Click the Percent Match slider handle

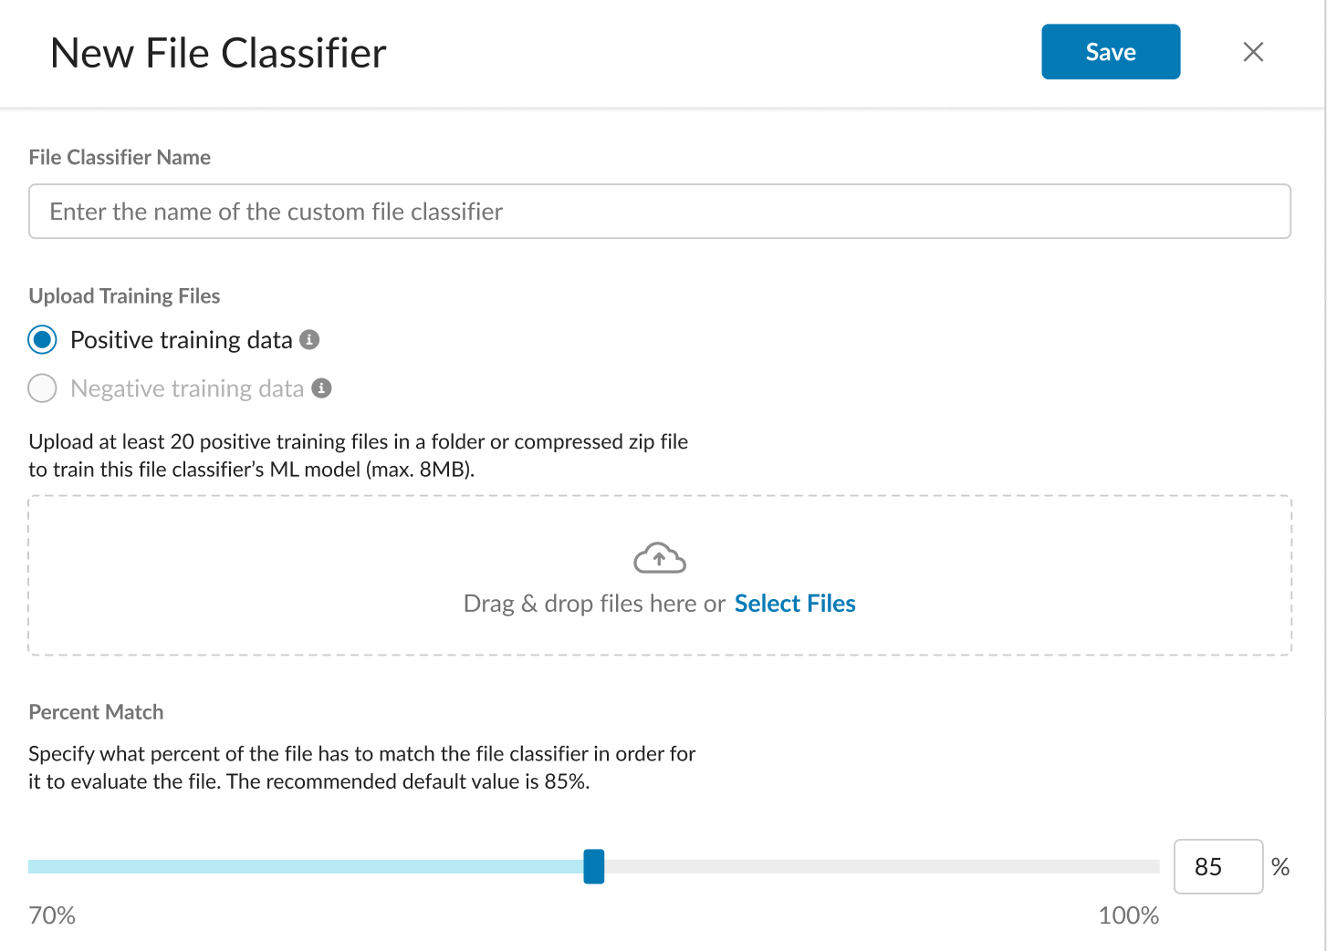[594, 866]
